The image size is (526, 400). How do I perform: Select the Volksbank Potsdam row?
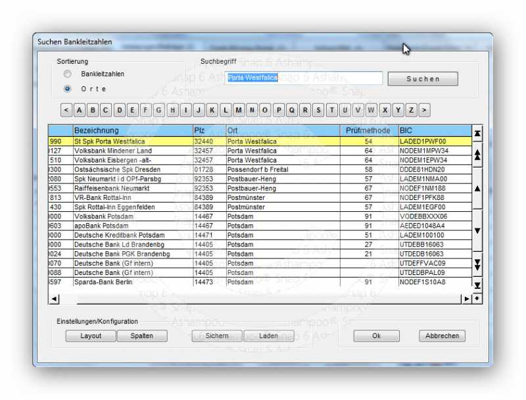[131, 216]
